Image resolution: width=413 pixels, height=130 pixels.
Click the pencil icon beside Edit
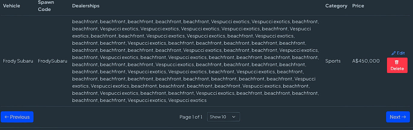pyautogui.click(x=394, y=53)
